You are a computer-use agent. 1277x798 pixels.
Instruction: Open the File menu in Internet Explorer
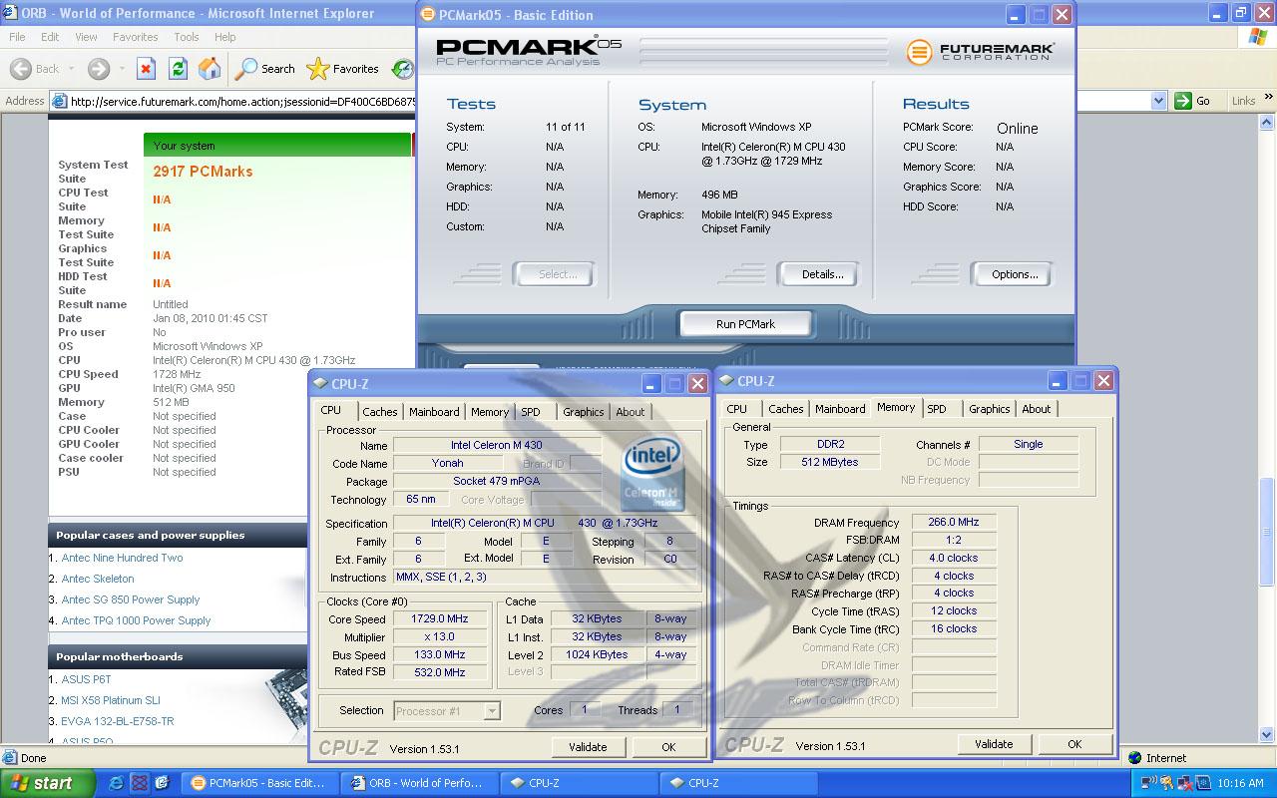point(17,37)
